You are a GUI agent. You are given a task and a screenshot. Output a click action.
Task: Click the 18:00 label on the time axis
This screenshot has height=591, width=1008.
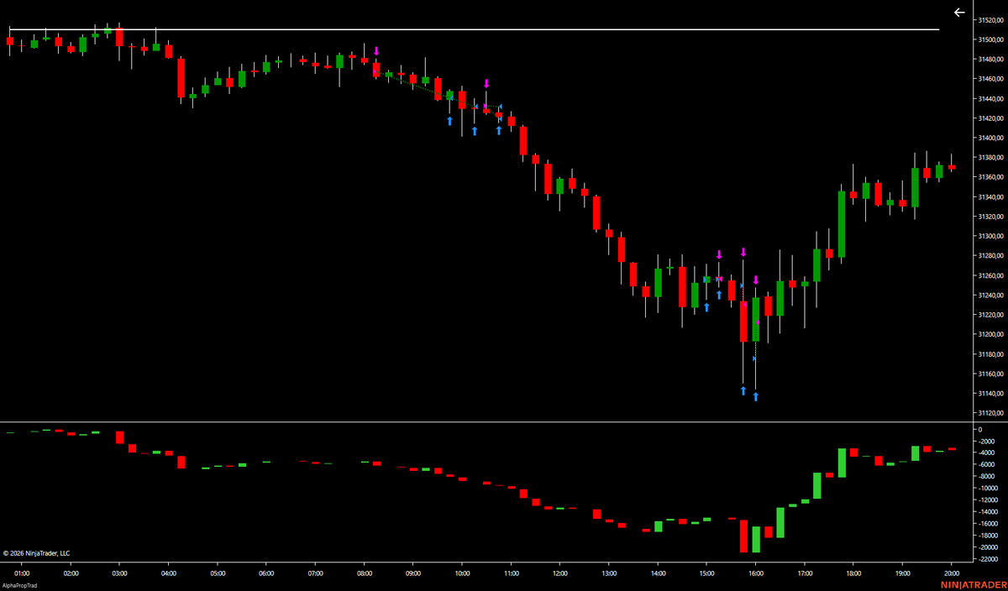(x=853, y=573)
